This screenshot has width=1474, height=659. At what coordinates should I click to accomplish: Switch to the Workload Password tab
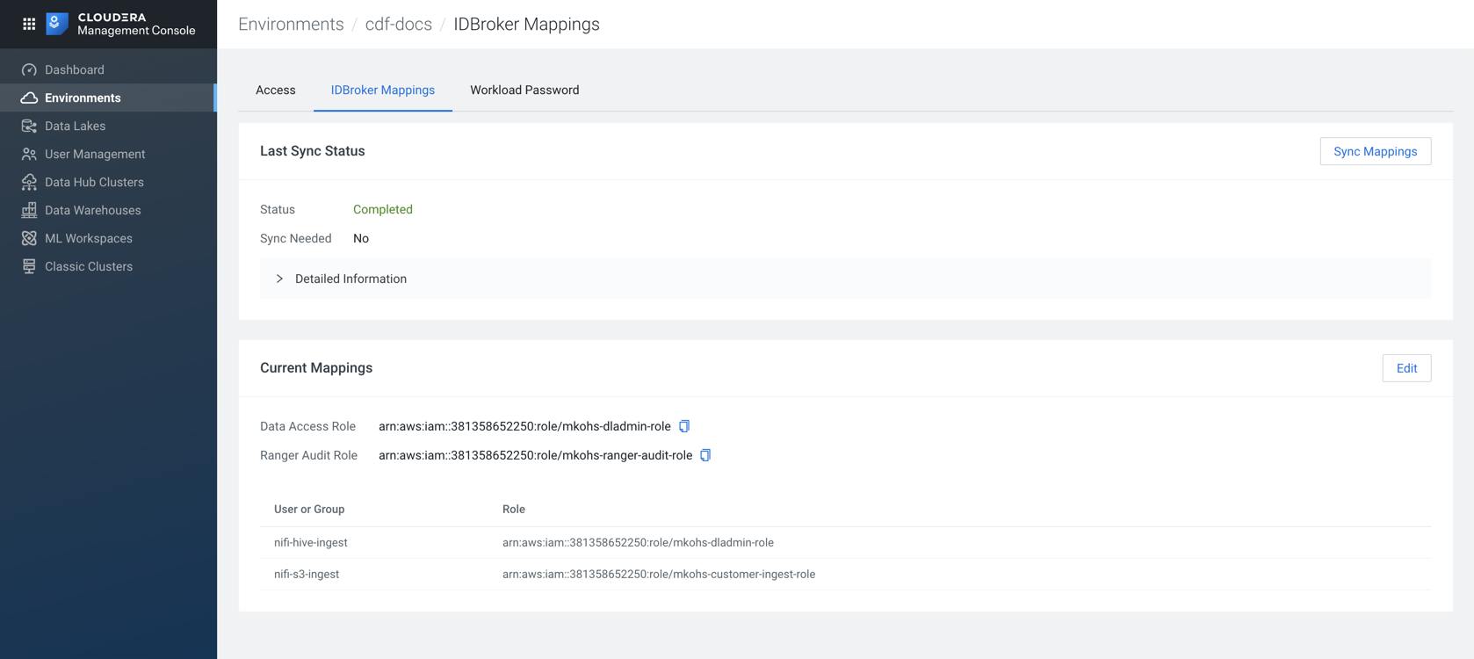[x=524, y=90]
